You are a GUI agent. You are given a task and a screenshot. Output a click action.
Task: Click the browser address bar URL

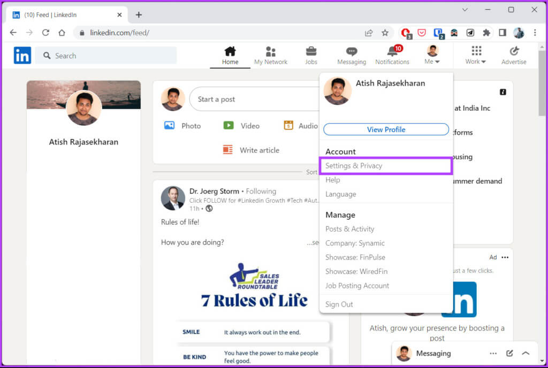point(119,33)
